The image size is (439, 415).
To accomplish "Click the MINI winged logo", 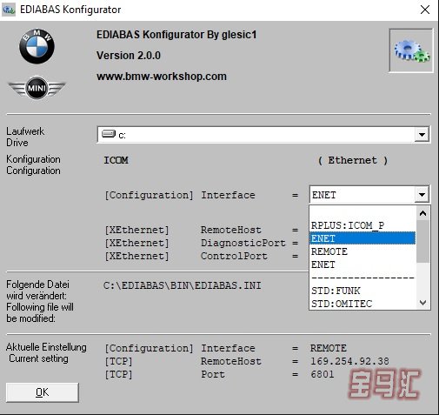I will point(37,88).
